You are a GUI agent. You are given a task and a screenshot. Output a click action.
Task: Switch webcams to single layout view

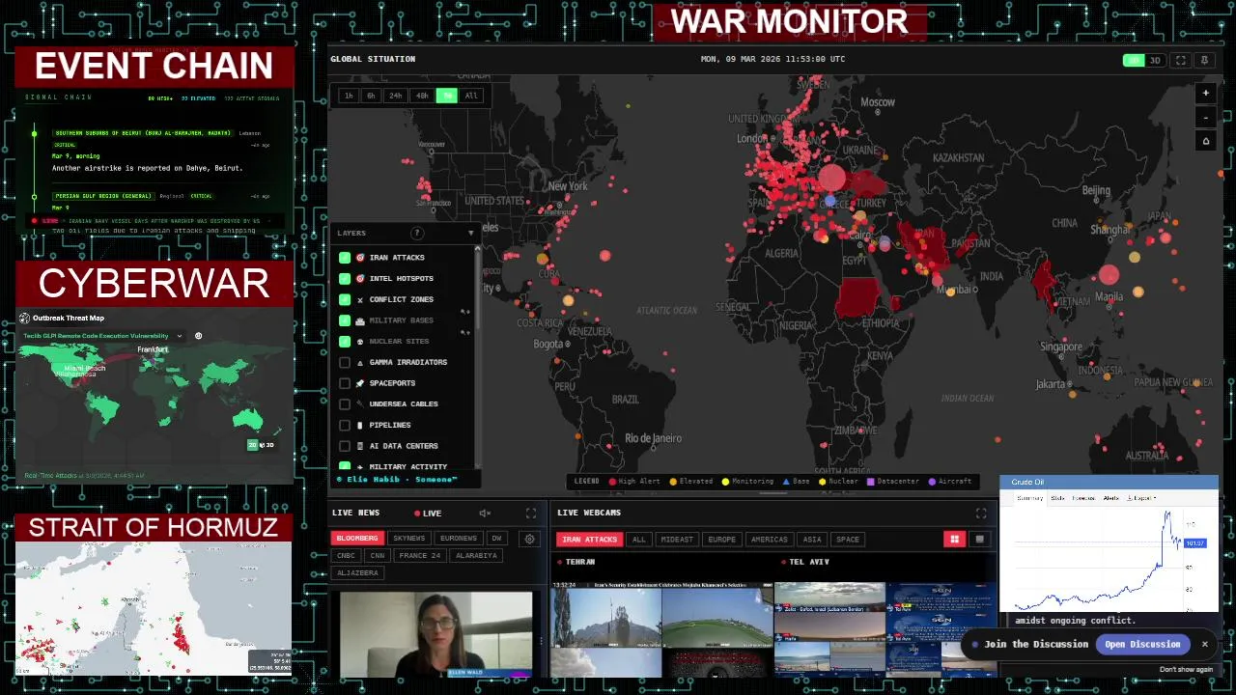click(x=979, y=540)
